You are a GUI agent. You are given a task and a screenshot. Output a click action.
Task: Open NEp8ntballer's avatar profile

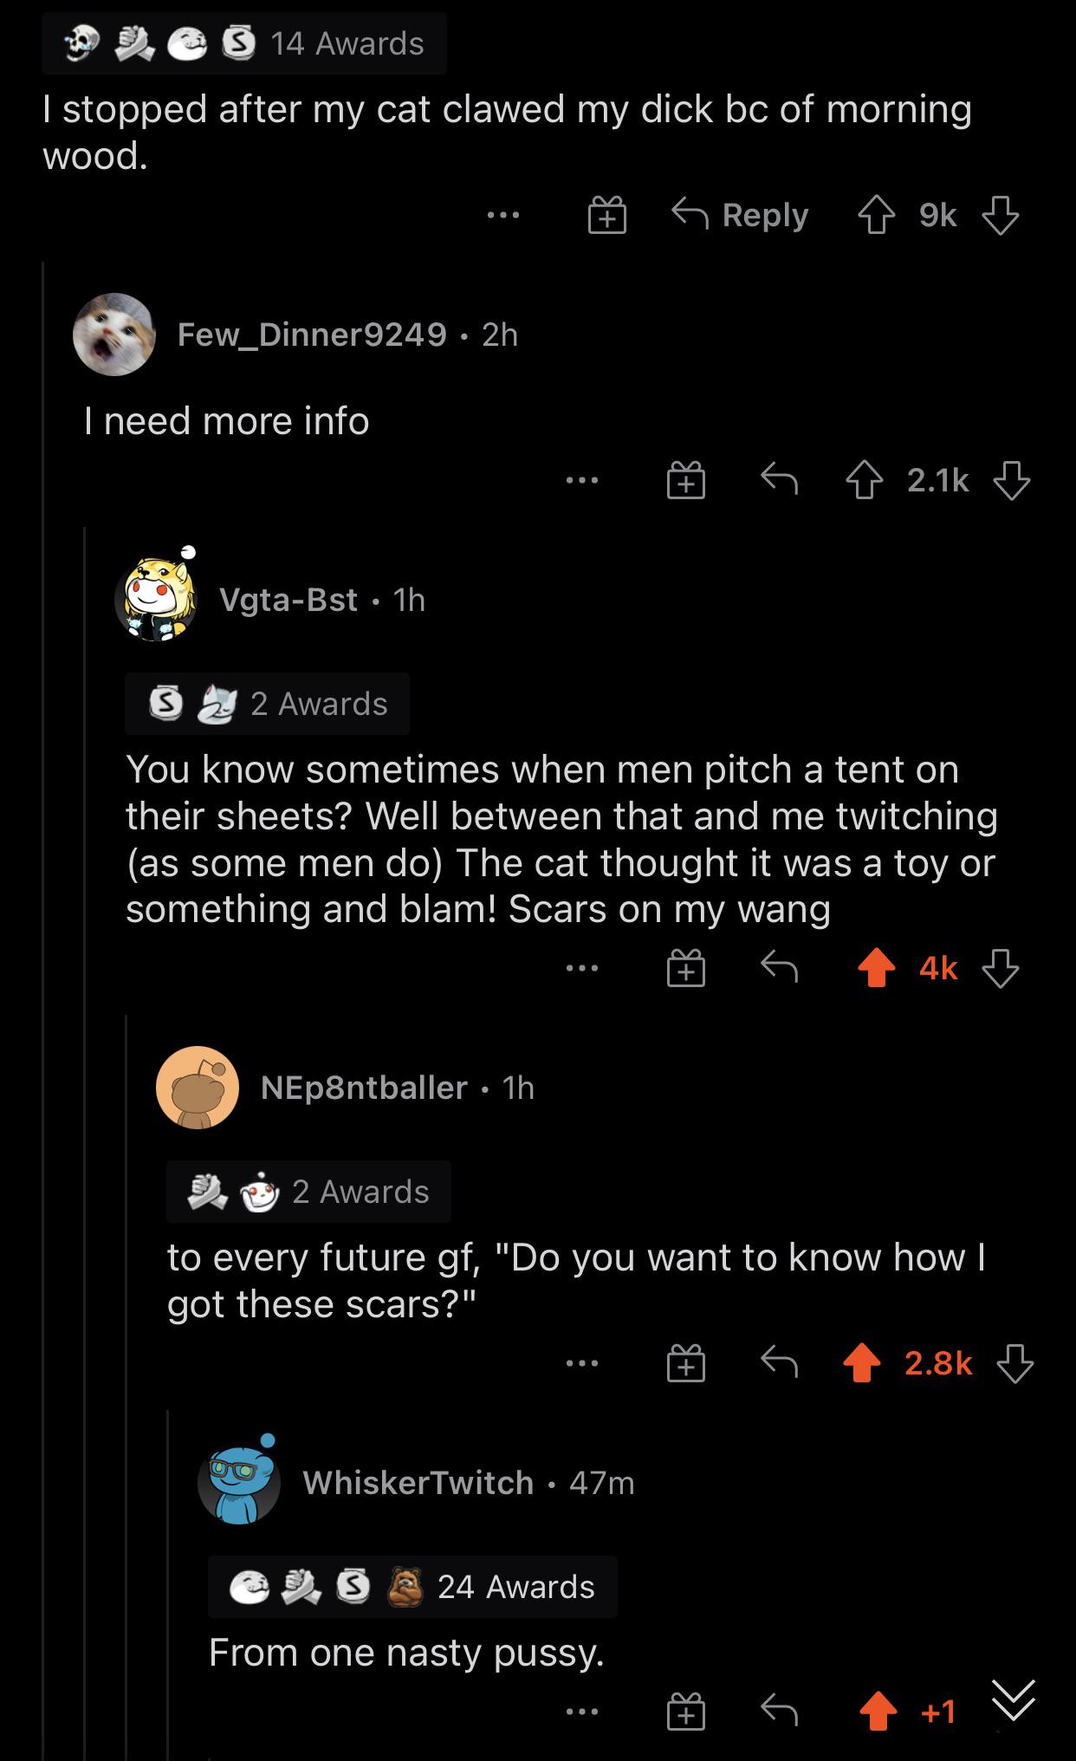click(198, 1088)
